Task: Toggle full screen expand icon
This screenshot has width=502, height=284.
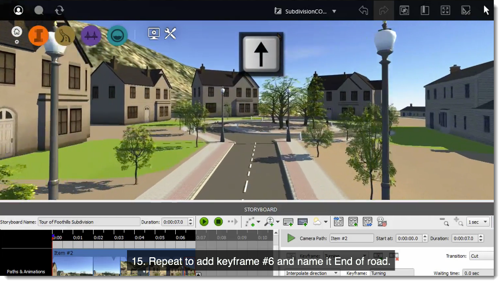Action: point(445,10)
